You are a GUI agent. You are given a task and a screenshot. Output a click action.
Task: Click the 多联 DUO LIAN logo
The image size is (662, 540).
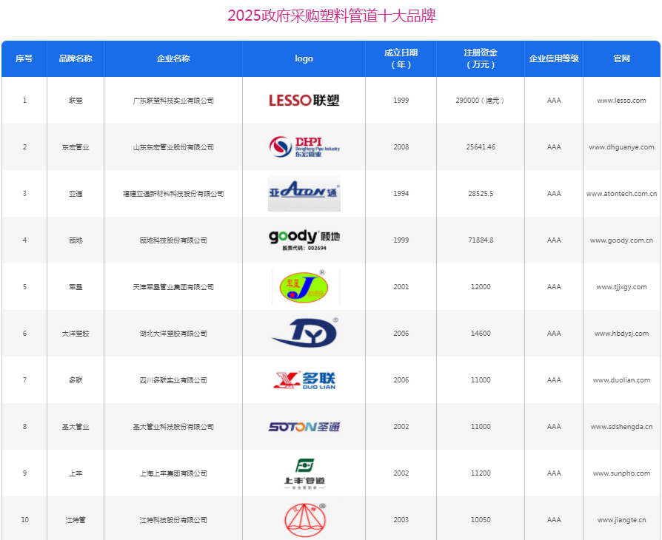pos(304,380)
